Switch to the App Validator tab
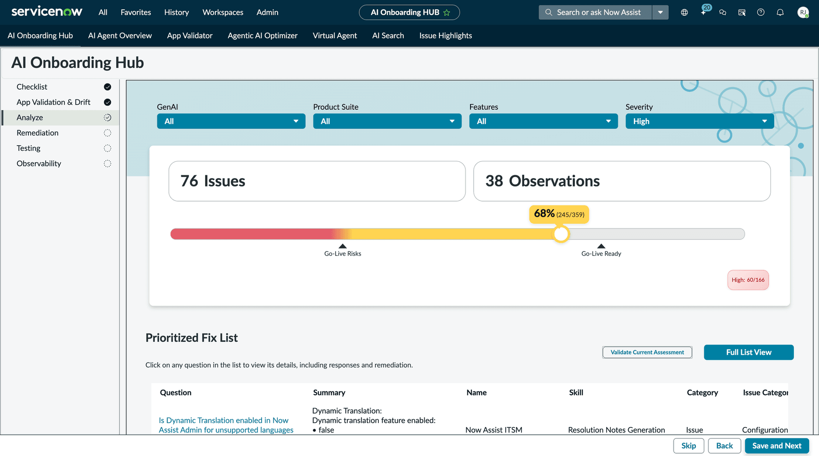The height and width of the screenshot is (456, 819). 190,35
